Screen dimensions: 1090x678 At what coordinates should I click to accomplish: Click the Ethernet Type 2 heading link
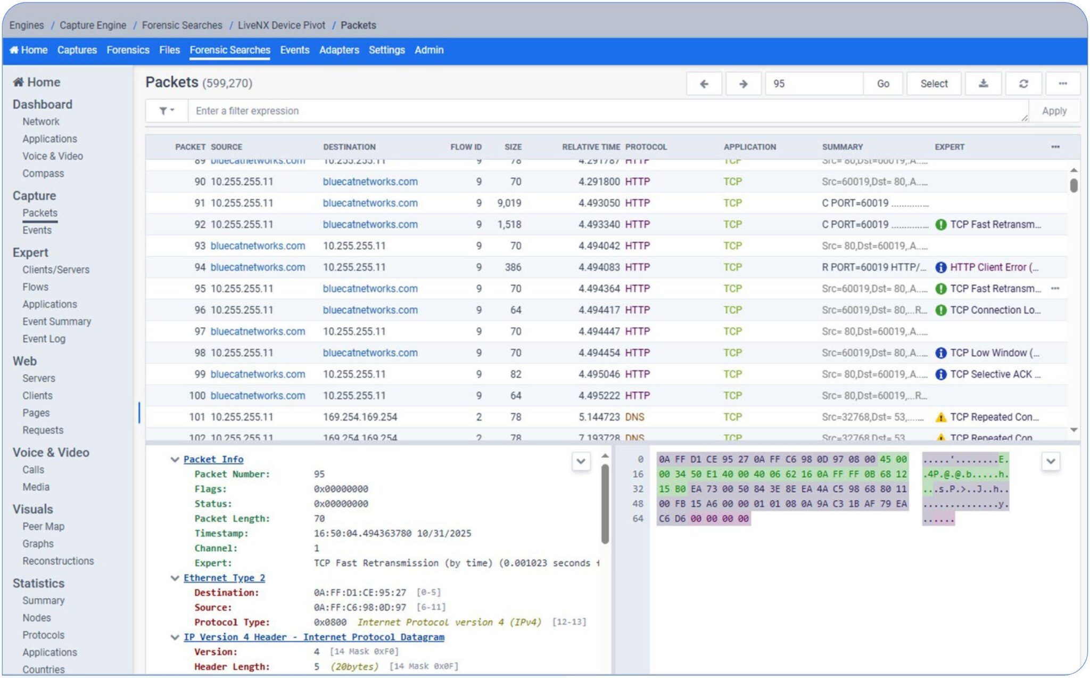tap(224, 578)
